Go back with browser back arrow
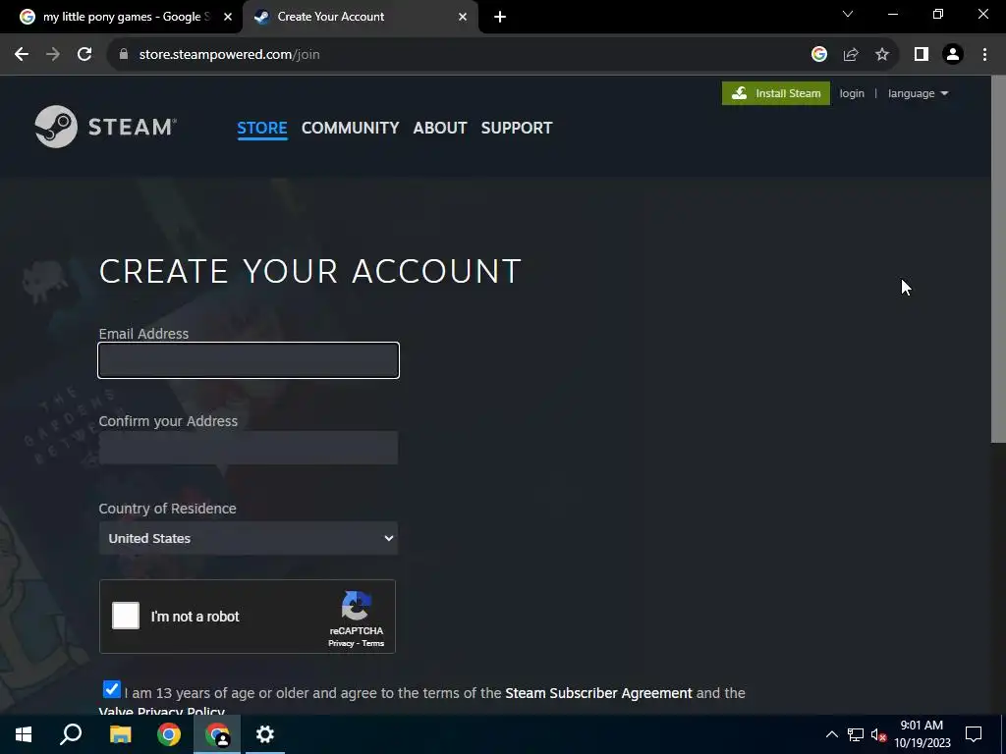Image resolution: width=1006 pixels, height=754 pixels. click(x=22, y=55)
